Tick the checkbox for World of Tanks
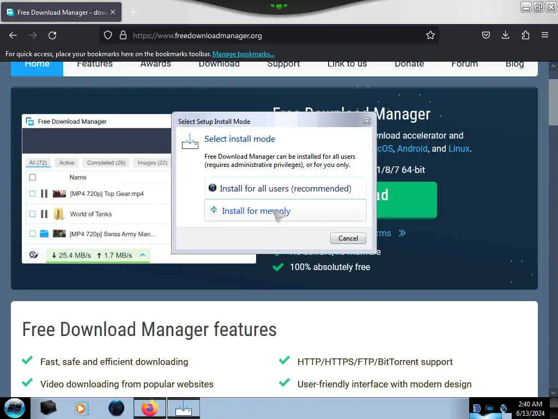The image size is (558, 419). [32, 214]
